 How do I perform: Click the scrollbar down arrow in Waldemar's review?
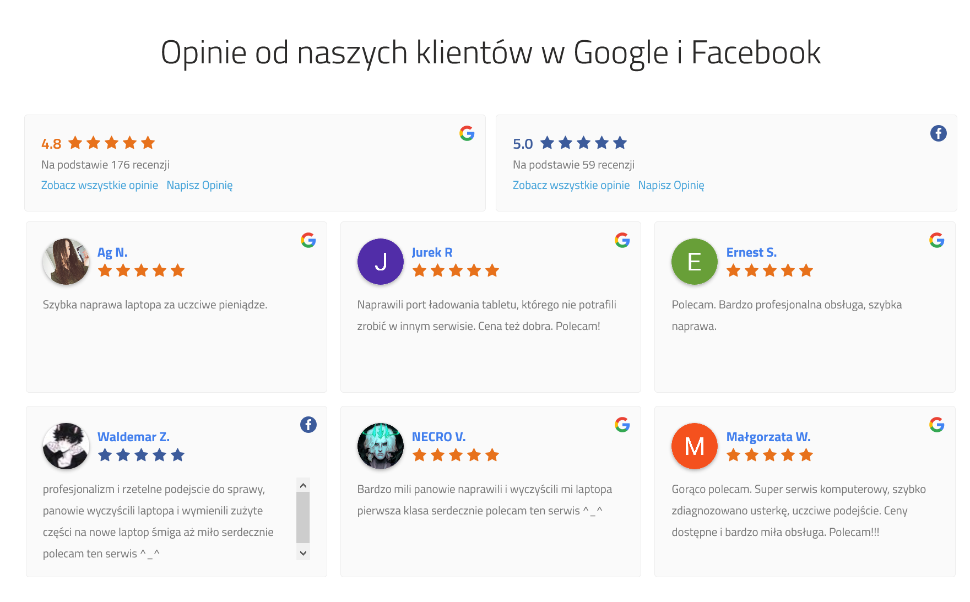303,552
